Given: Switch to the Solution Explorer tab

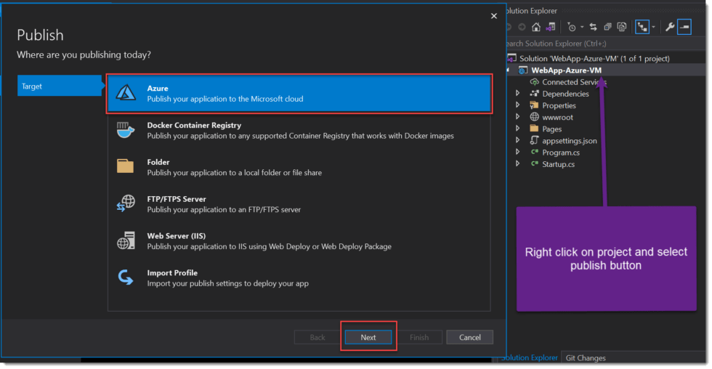Looking at the screenshot, I should pos(530,357).
